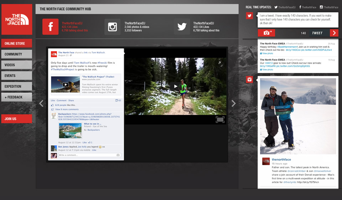Open bit.ly/19tGaRK link in AW13 tweet

click(x=268, y=66)
